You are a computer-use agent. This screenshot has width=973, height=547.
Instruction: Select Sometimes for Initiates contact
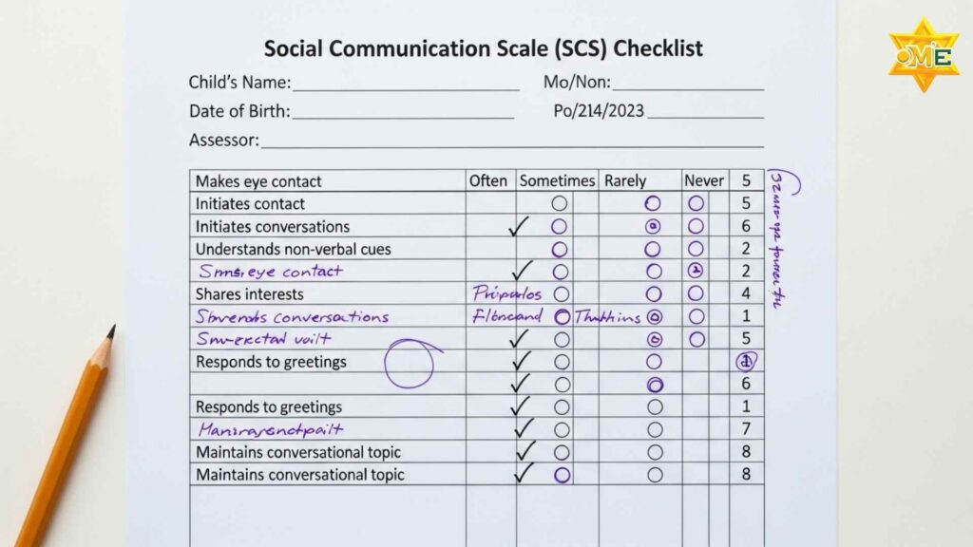pyautogui.click(x=559, y=203)
